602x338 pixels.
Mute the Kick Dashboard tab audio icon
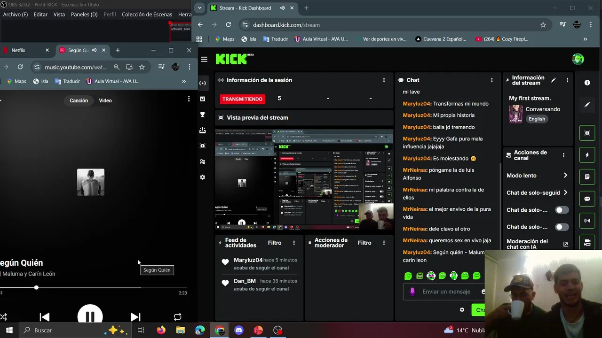[282, 8]
